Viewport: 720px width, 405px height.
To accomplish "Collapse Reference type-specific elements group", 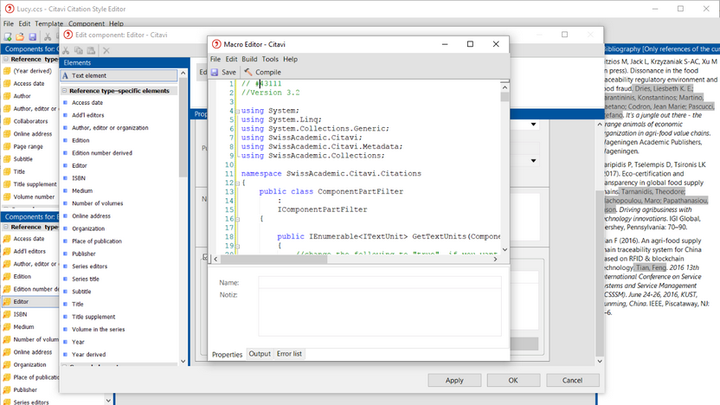I will point(65,91).
